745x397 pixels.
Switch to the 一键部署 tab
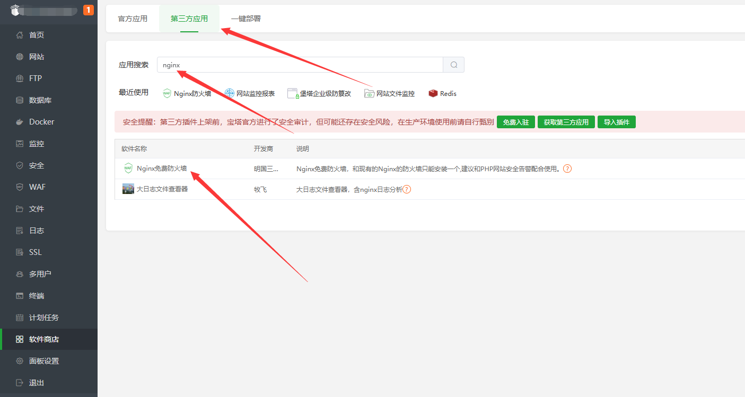click(246, 19)
